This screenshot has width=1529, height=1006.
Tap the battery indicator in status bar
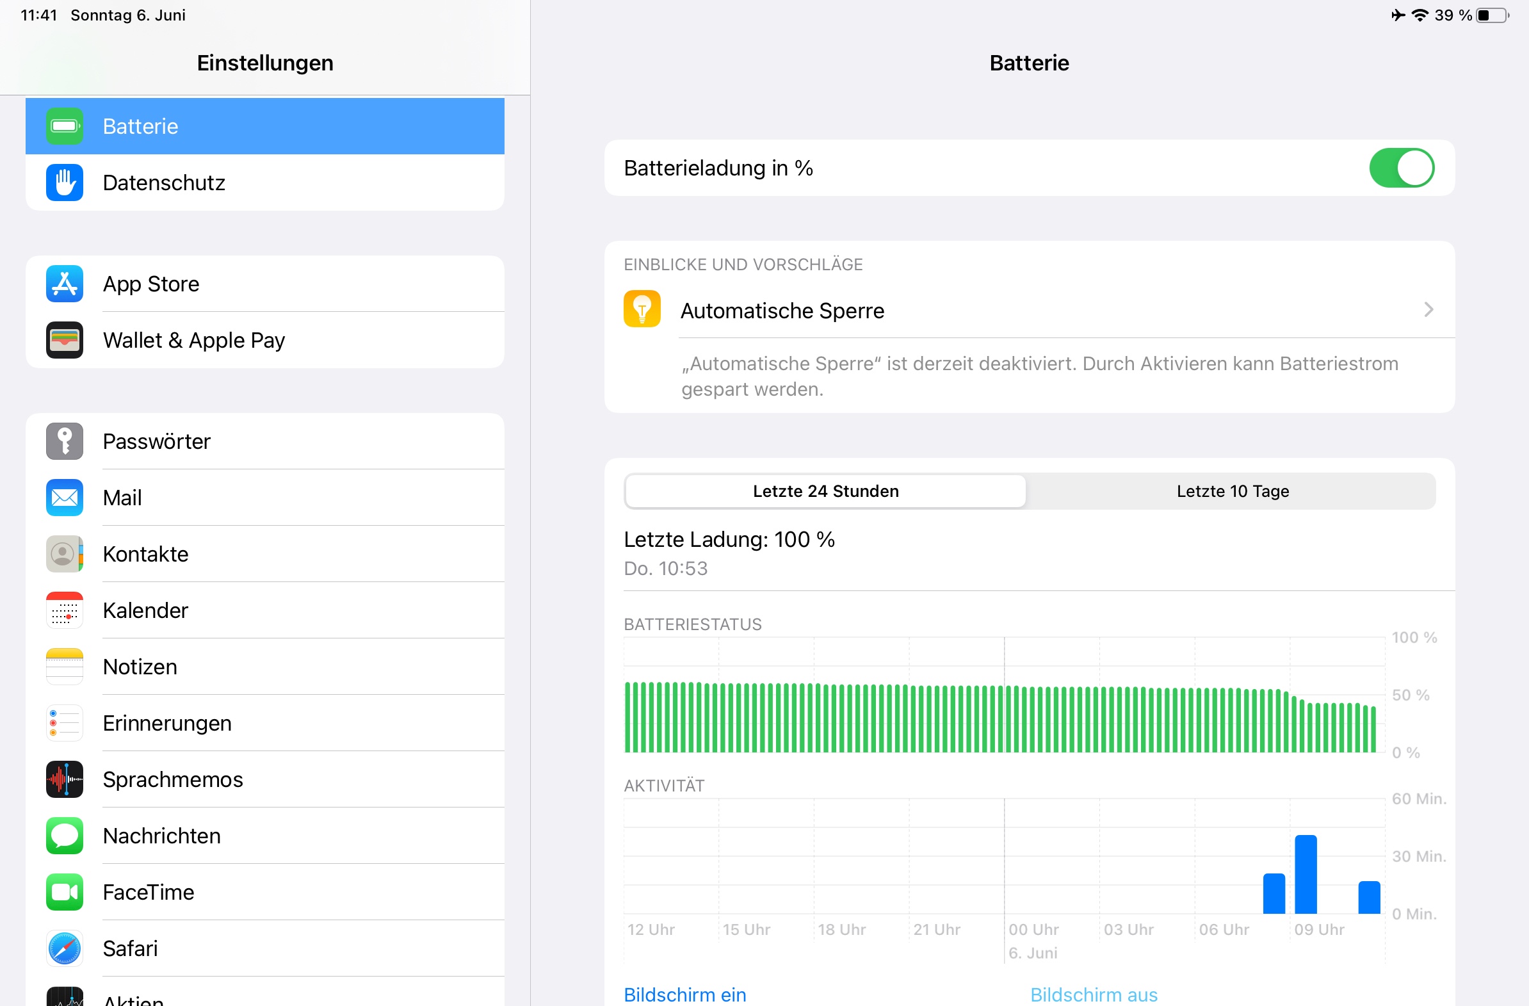coord(1492,15)
